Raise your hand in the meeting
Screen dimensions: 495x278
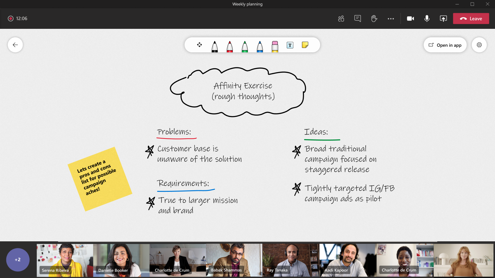point(374,18)
